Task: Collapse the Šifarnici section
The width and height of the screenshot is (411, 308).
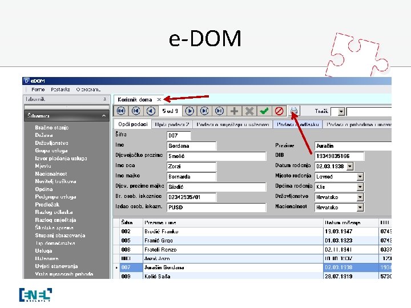Action: 104,116
